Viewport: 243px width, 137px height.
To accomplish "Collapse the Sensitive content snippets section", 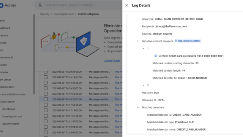I will 138,41.
